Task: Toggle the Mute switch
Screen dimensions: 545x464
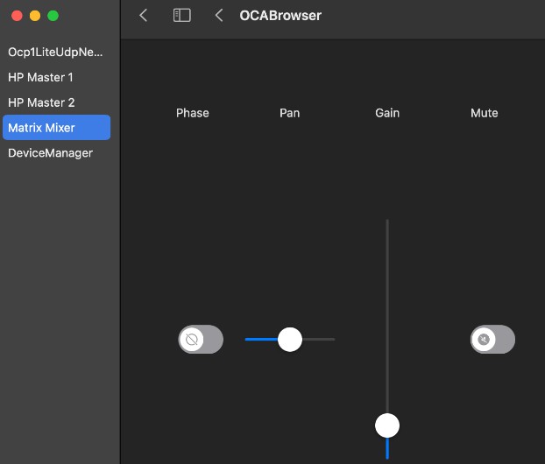Action: 492,339
